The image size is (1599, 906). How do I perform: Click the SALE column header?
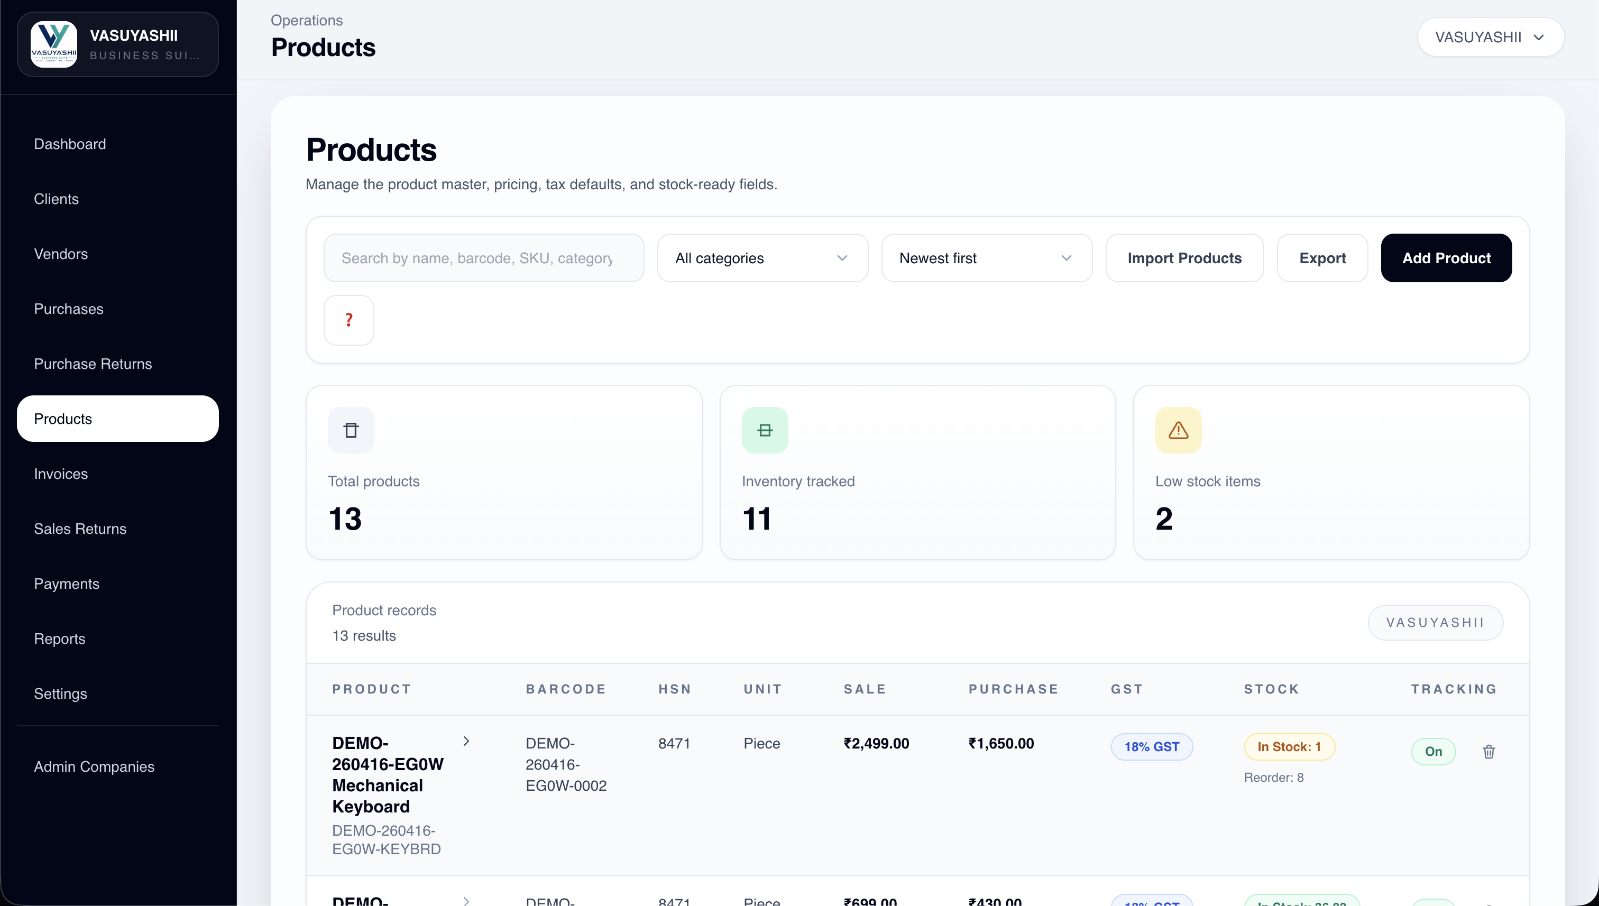tap(865, 689)
